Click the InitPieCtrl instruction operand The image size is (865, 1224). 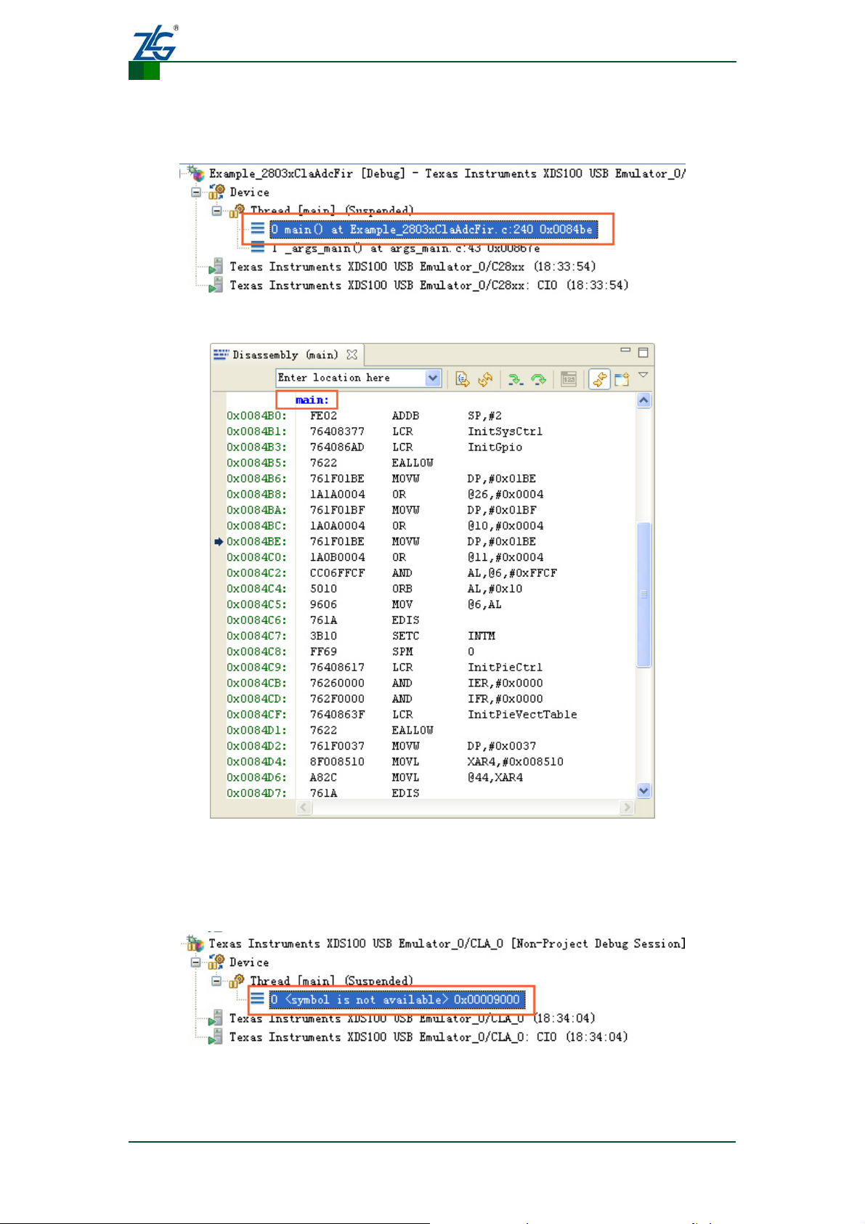(x=505, y=668)
